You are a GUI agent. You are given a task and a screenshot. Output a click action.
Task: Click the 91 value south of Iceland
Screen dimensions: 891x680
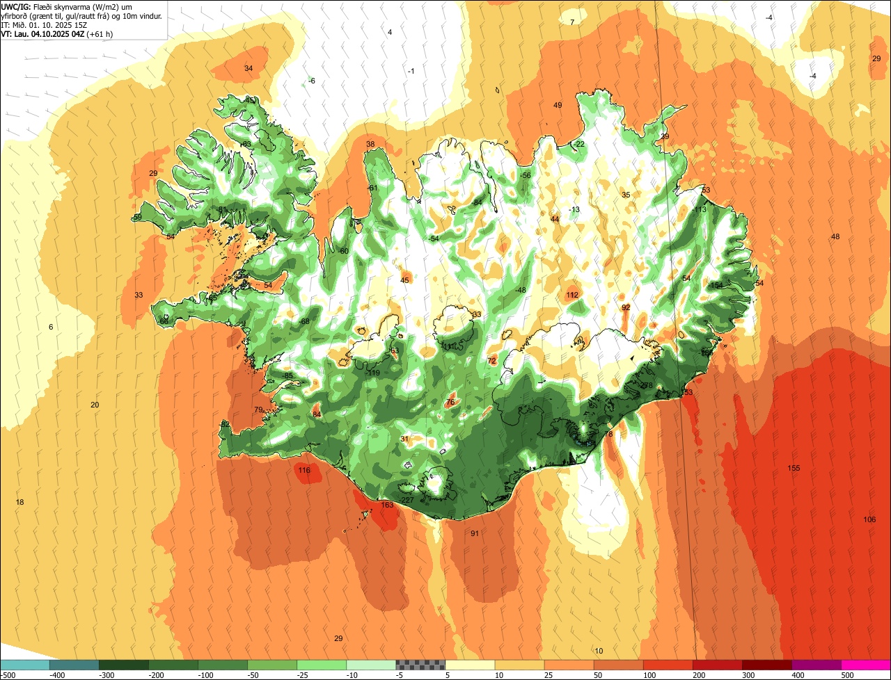475,533
